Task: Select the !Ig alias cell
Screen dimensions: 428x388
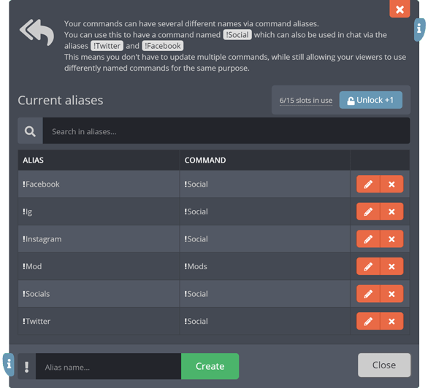Action: click(x=99, y=212)
